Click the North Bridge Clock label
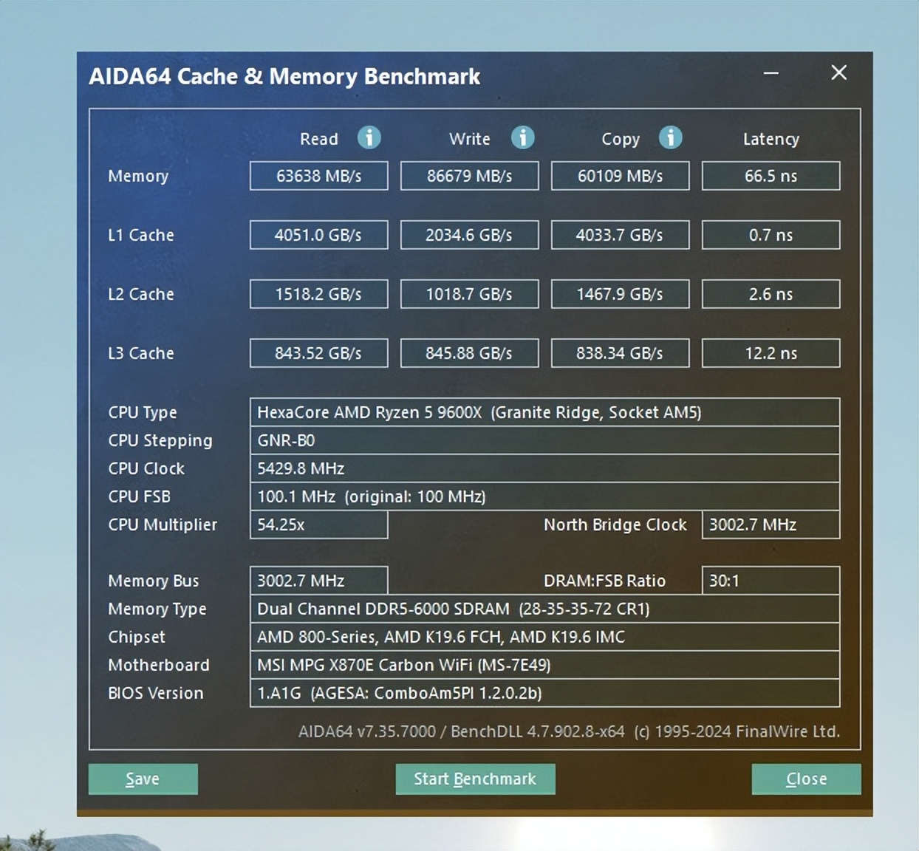The image size is (919, 851). pyautogui.click(x=615, y=524)
